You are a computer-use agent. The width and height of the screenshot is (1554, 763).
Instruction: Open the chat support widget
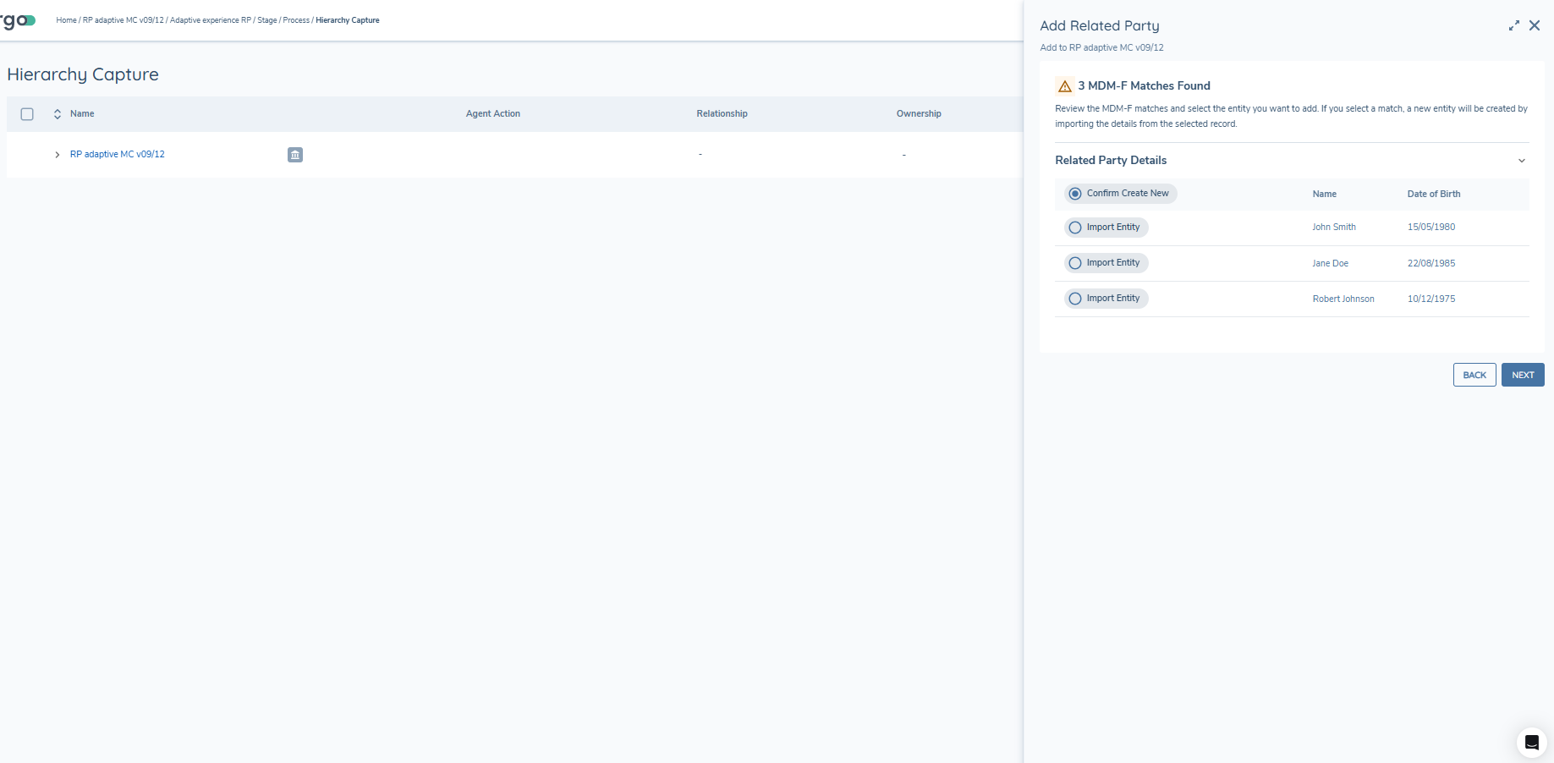[1531, 742]
